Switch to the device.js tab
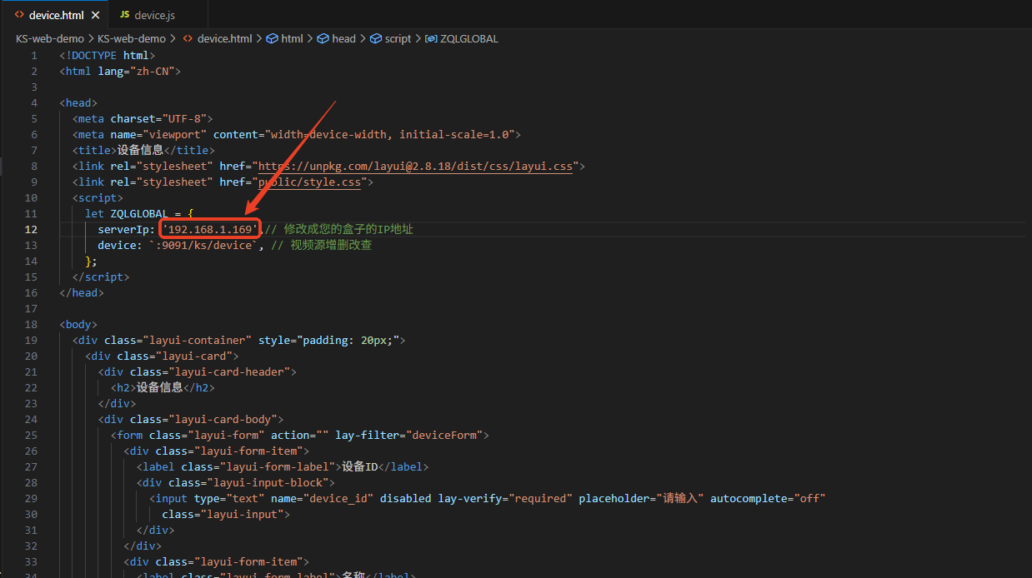 pos(154,15)
